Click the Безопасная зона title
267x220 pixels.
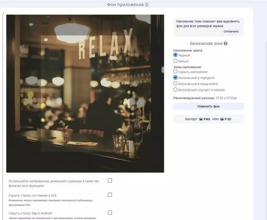[206, 44]
